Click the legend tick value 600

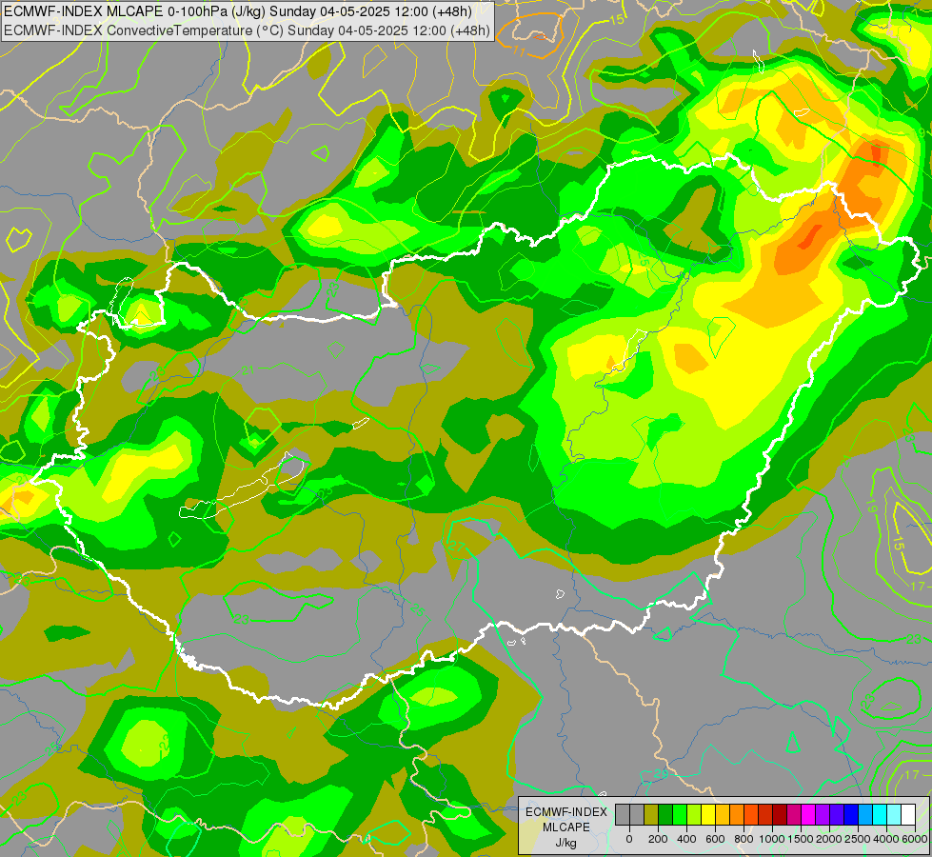point(715,839)
